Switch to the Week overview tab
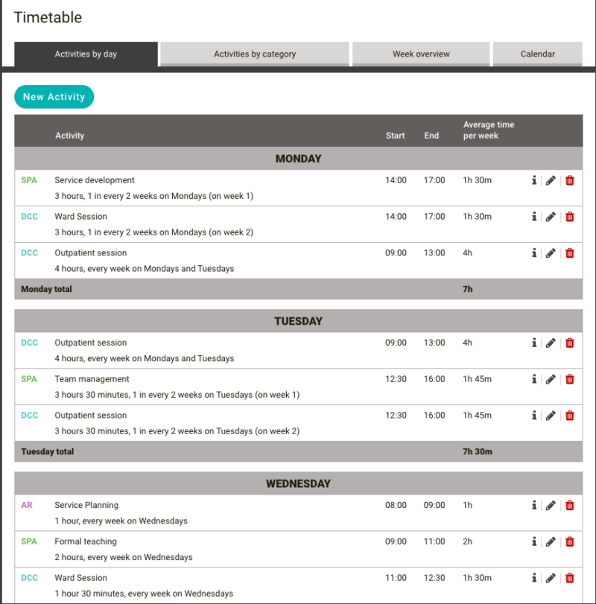The image size is (596, 604). (420, 54)
